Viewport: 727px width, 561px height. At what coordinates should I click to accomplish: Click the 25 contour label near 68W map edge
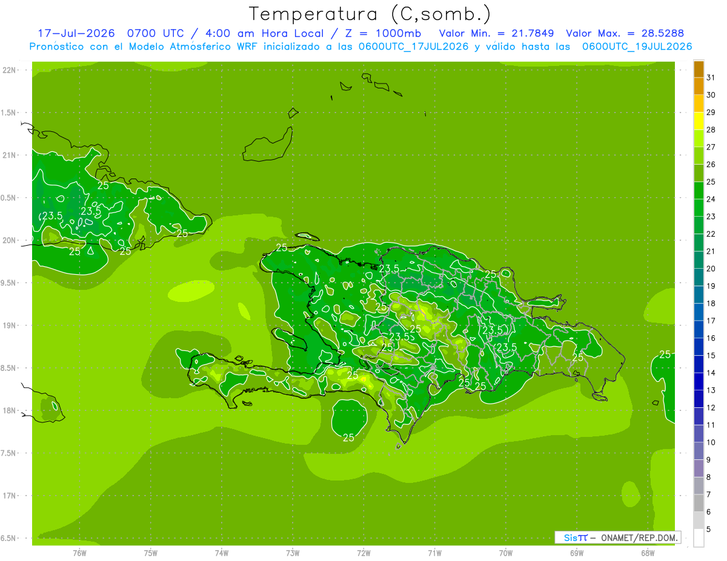[665, 354]
